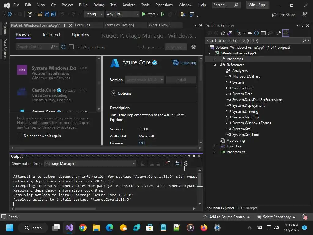Image resolution: width=313 pixels, height=235 pixels.
Task: Refresh Solution Explorer with the circular arrow
Action: click(x=256, y=33)
